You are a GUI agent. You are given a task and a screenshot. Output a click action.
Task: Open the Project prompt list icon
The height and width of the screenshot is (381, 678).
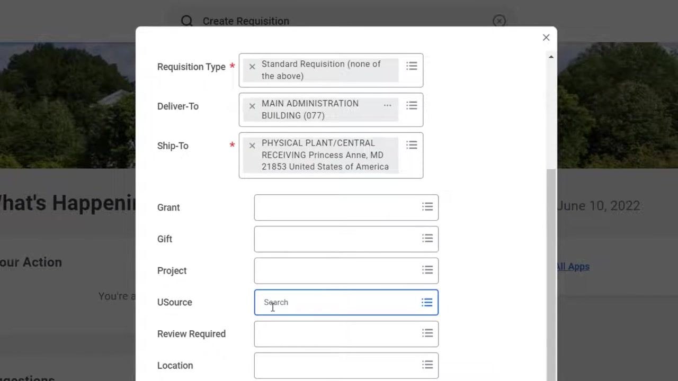tap(427, 270)
